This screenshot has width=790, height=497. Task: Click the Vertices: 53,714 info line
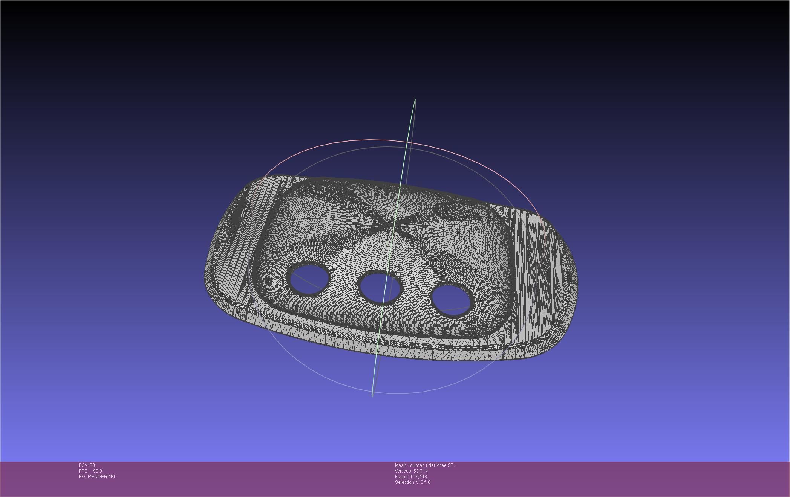click(411, 471)
